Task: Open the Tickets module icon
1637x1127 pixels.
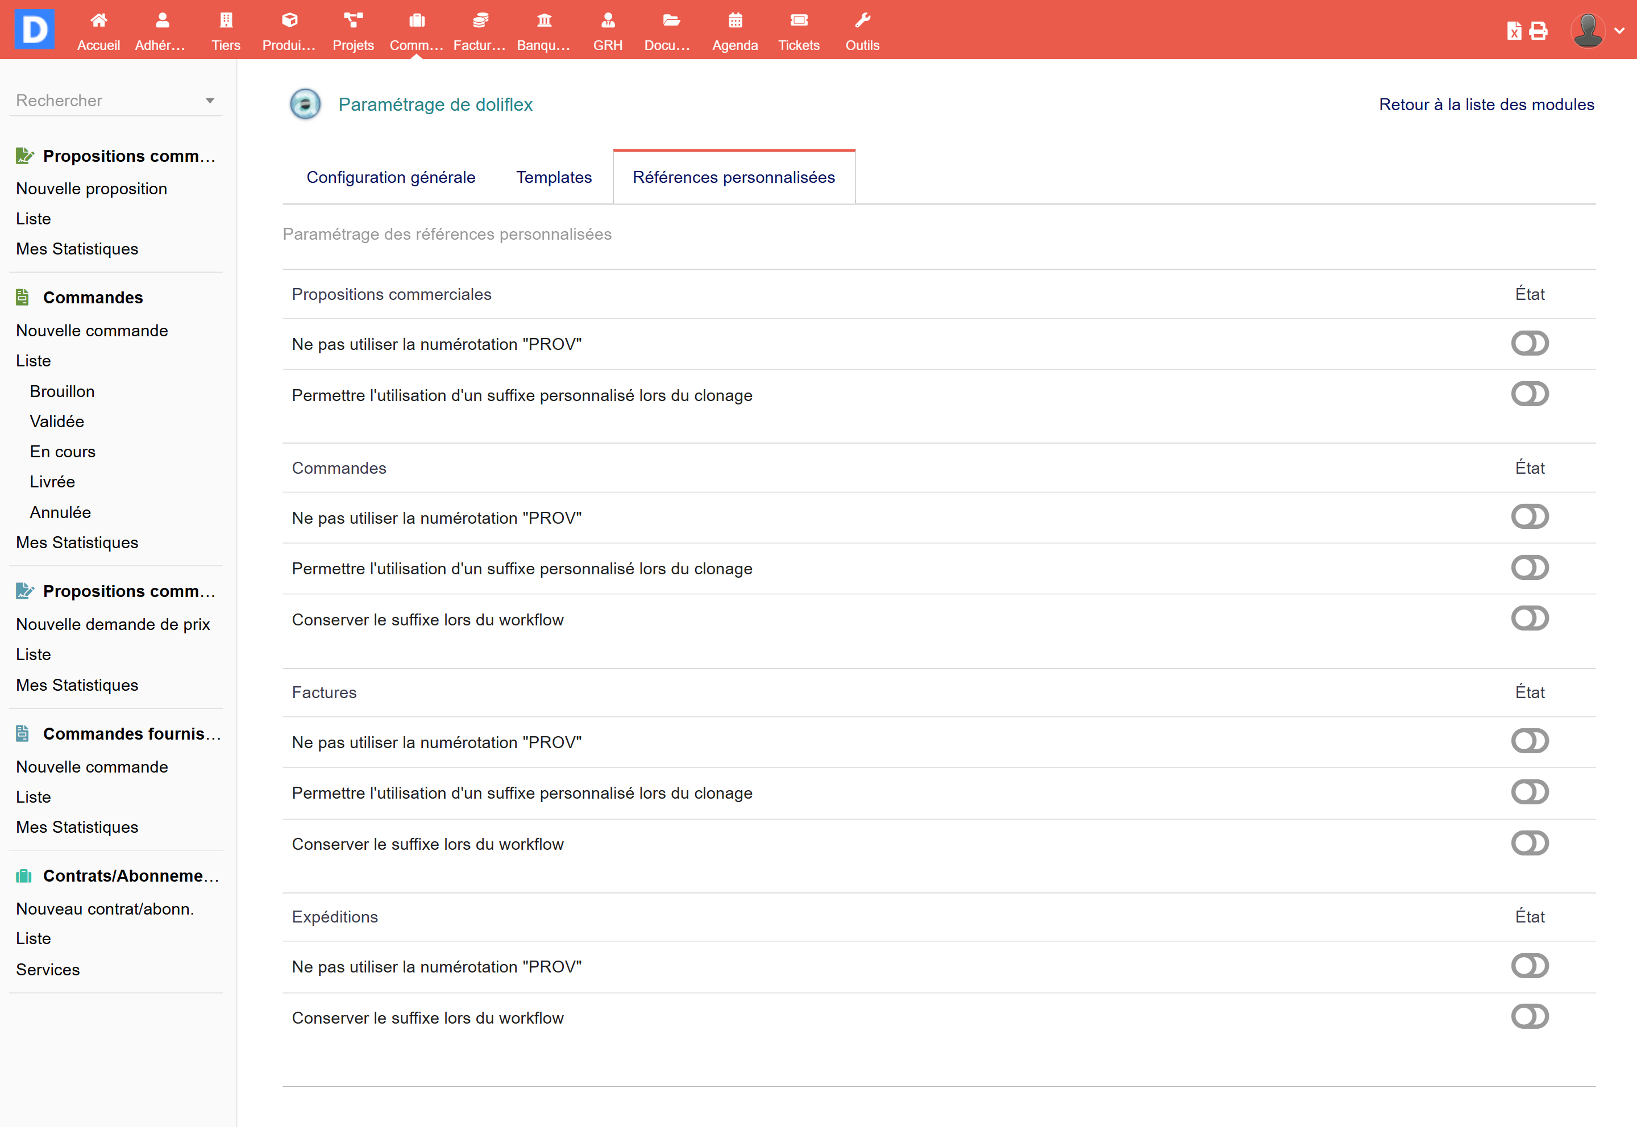Action: [799, 20]
